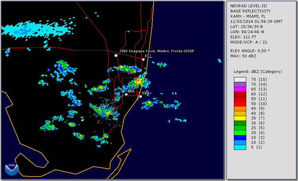Viewport: 298px width, 181px height.
Task: Select the 20 dBZ bright green swatch
Action: point(240,133)
